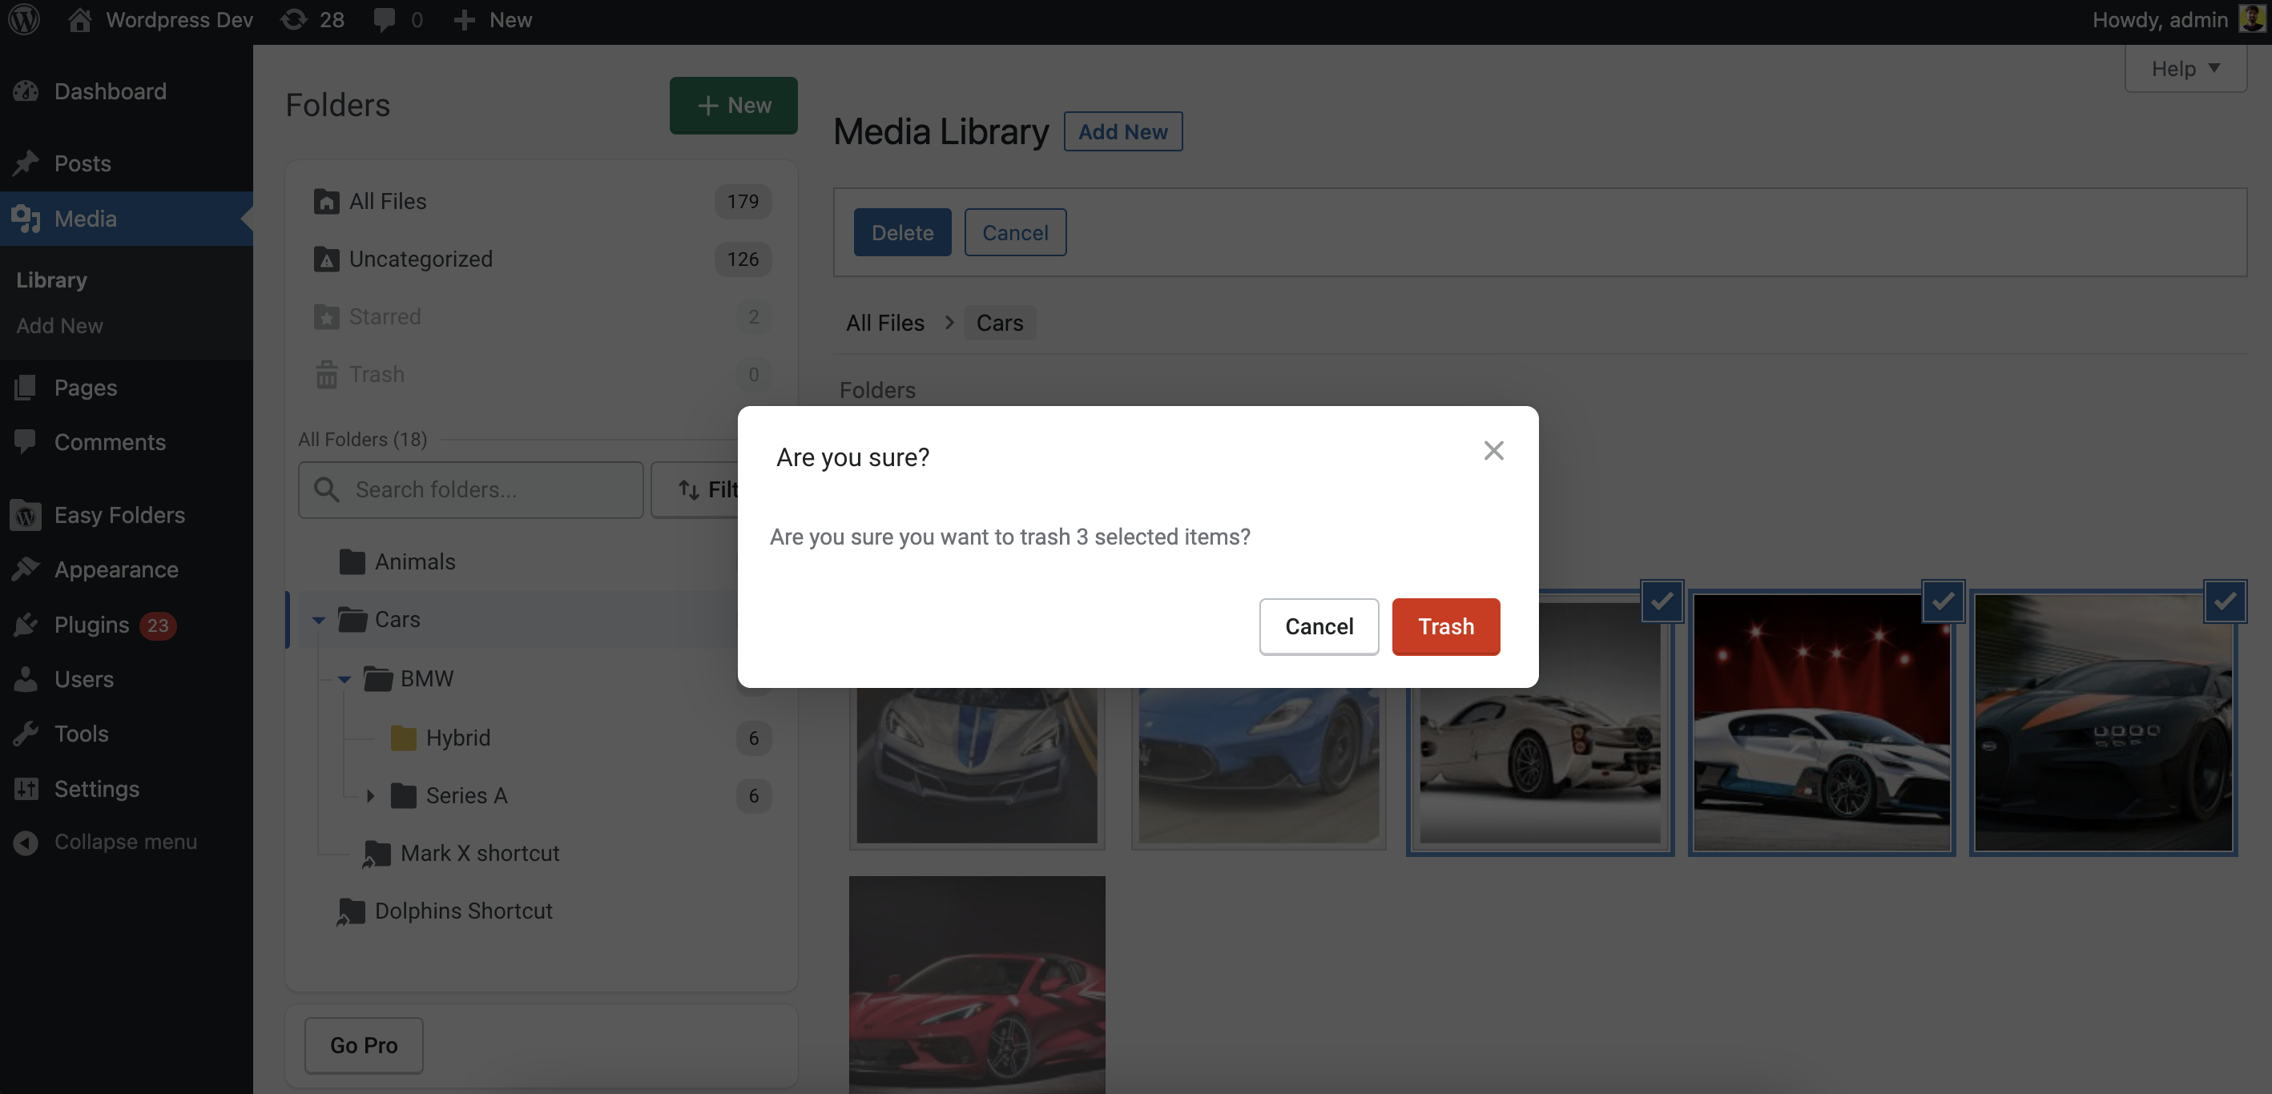Click the 179 count badge for All Files
The height and width of the screenshot is (1094, 2272).
(743, 202)
